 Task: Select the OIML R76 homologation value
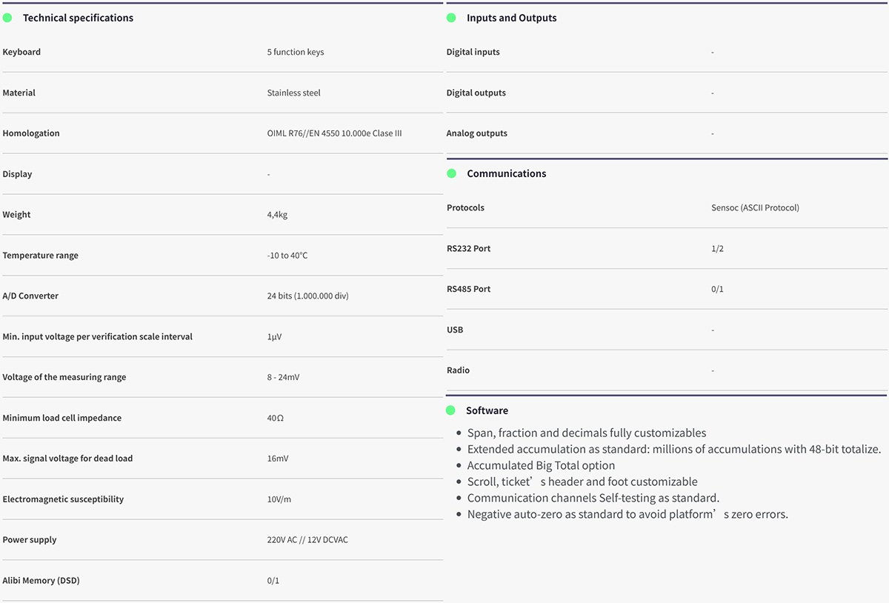(334, 133)
